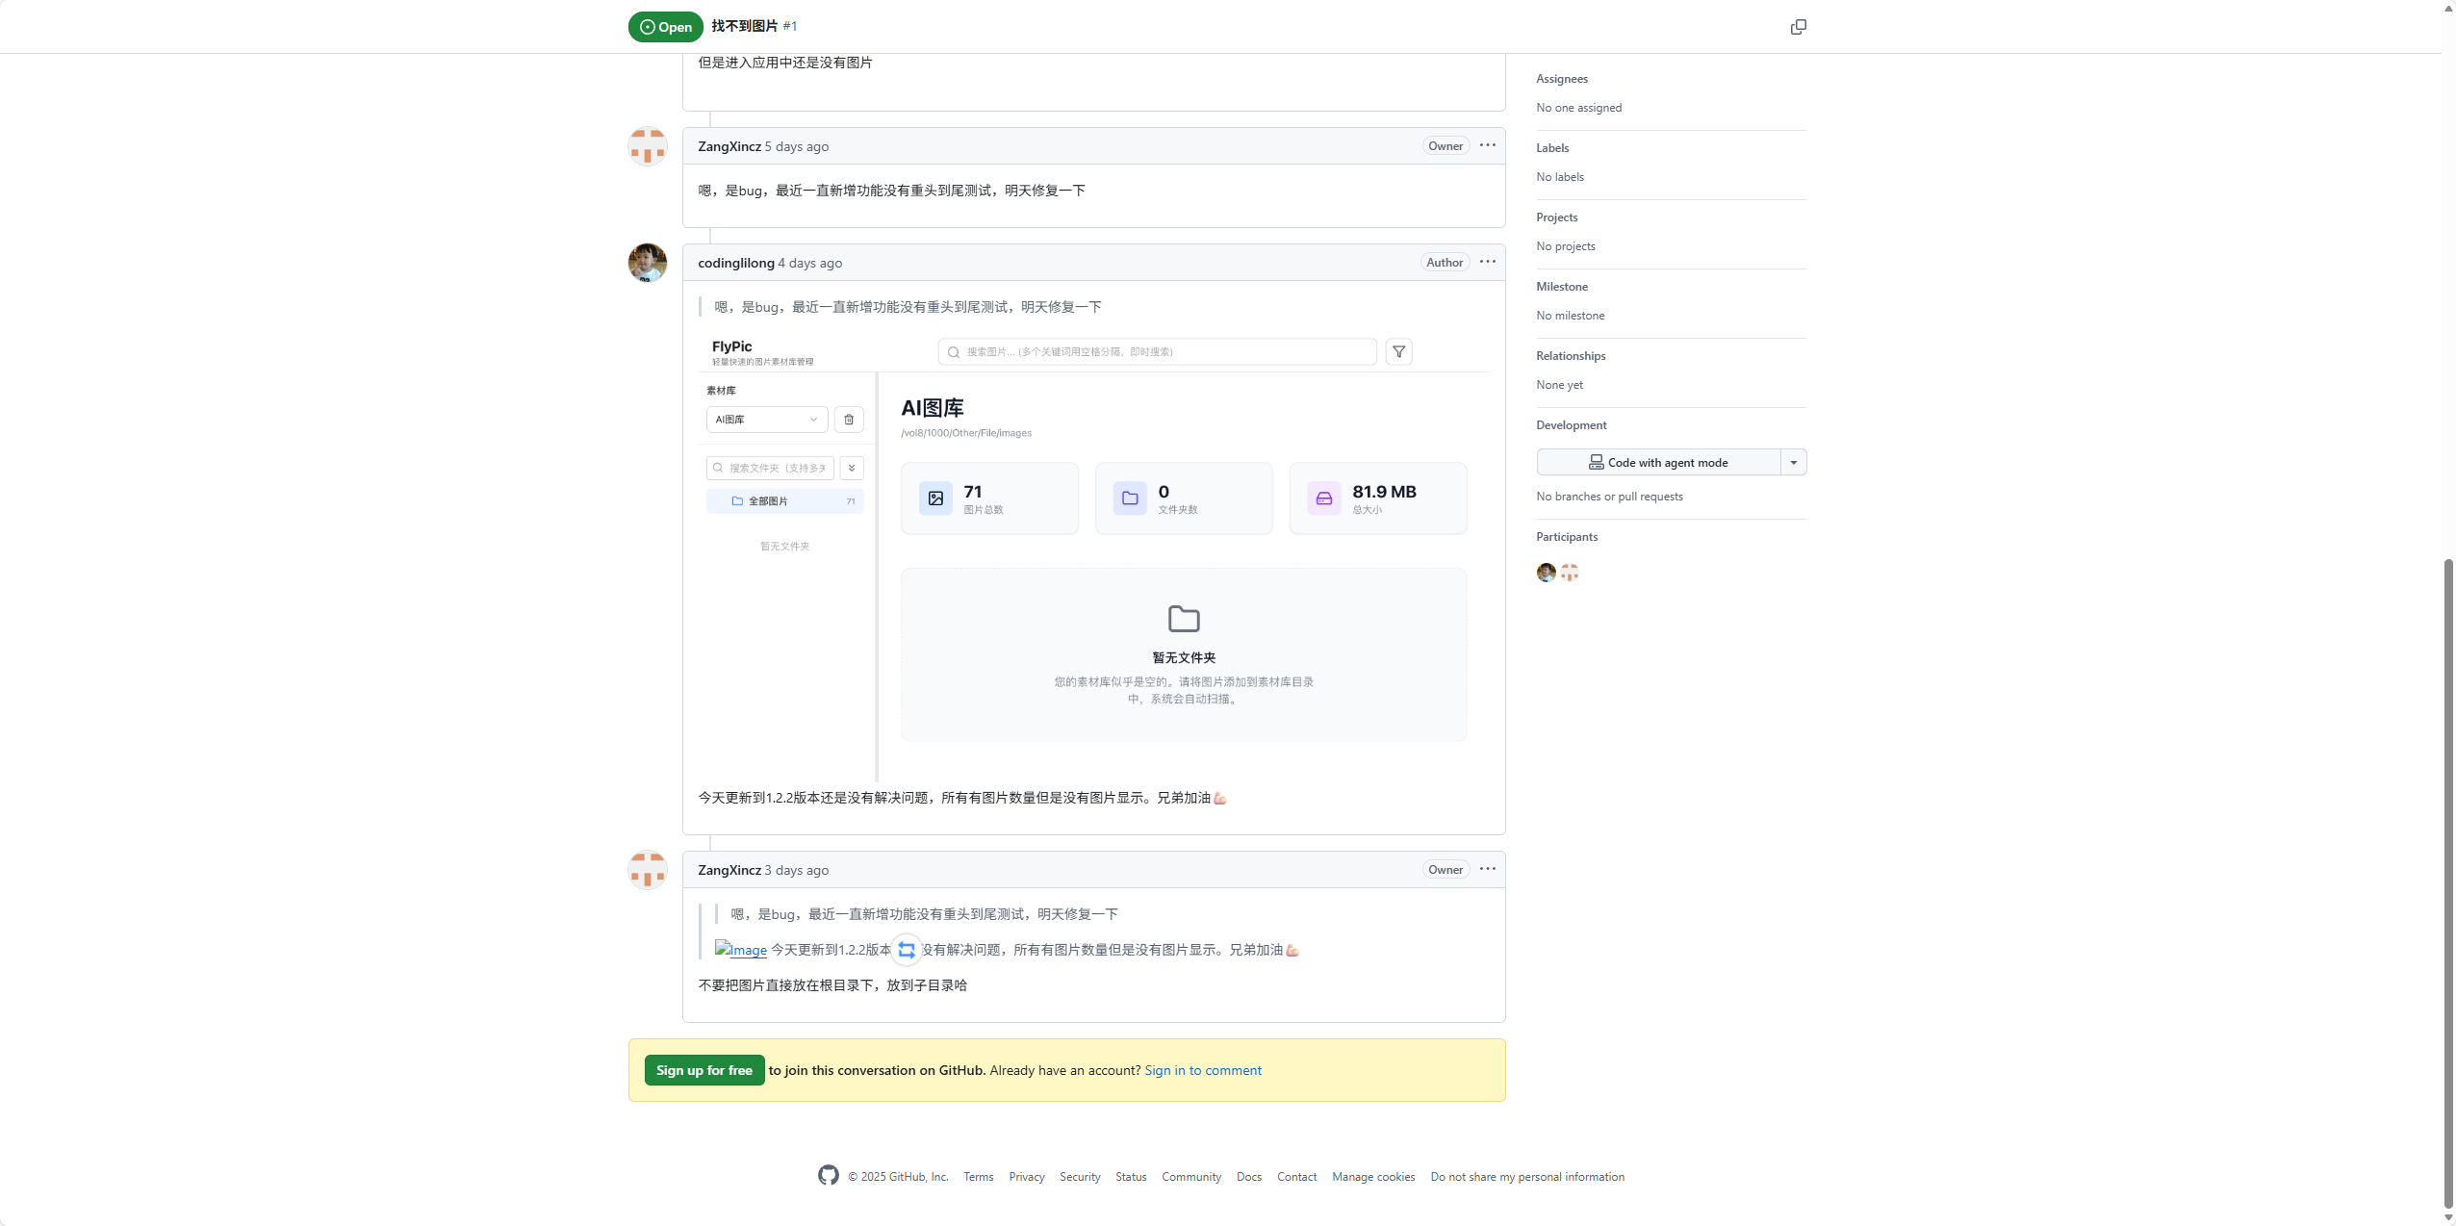Open options menu on ZangXincz's 5-days-ago comment

(x=1487, y=145)
